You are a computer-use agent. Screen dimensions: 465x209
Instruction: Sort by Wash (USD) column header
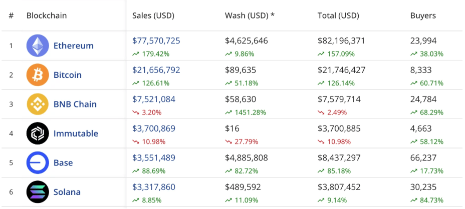[x=250, y=15]
